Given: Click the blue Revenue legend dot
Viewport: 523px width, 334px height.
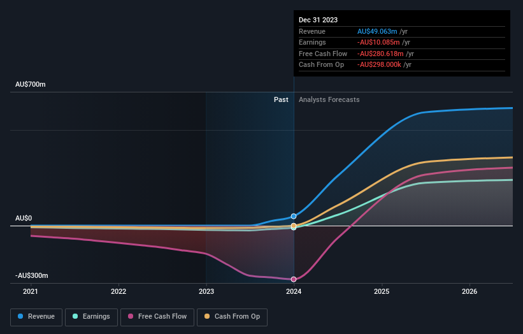Looking at the screenshot, I should [20, 316].
